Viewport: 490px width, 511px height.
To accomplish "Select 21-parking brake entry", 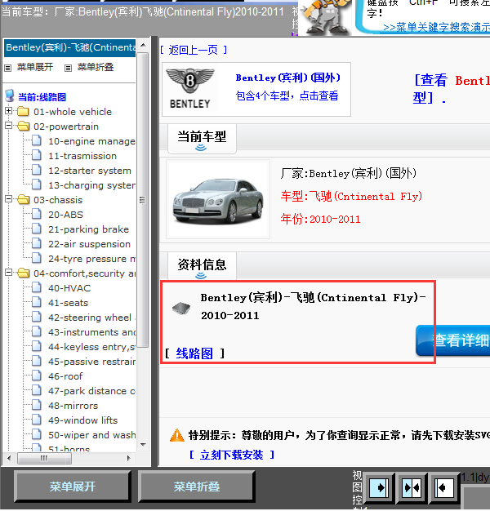I will 89,229.
